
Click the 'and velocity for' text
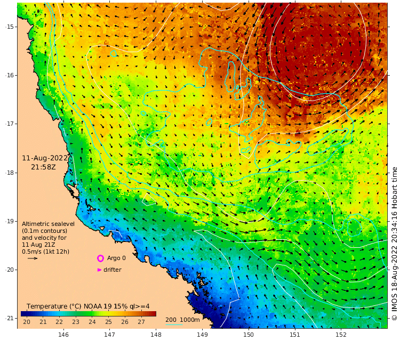click(x=44, y=238)
